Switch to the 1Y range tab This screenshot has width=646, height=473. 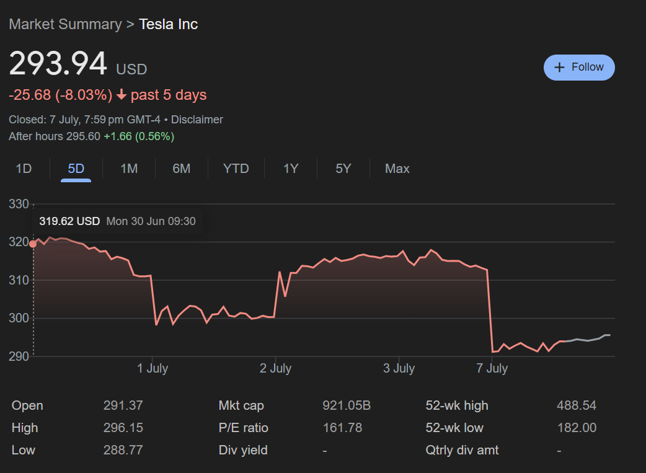pos(291,169)
